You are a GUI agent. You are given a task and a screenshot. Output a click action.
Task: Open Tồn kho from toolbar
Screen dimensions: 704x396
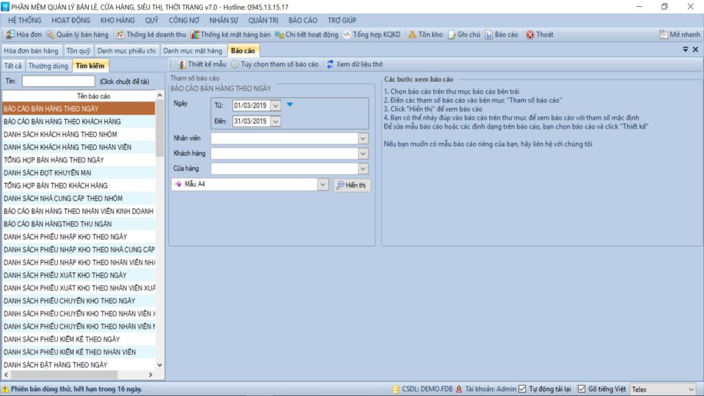coord(412,34)
